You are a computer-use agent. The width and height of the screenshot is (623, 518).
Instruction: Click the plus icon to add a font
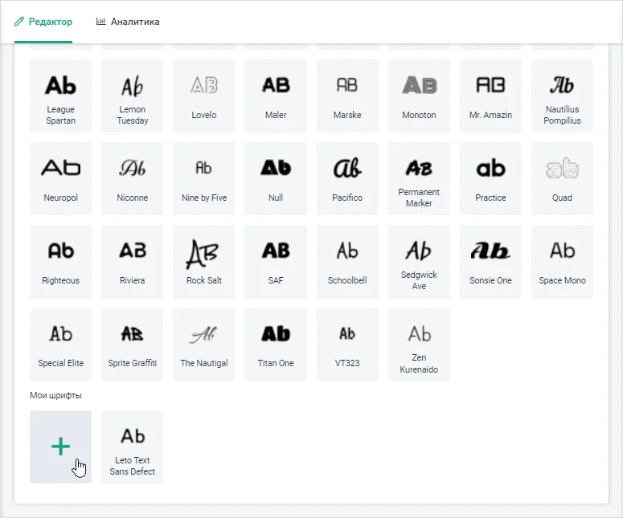pos(60,447)
